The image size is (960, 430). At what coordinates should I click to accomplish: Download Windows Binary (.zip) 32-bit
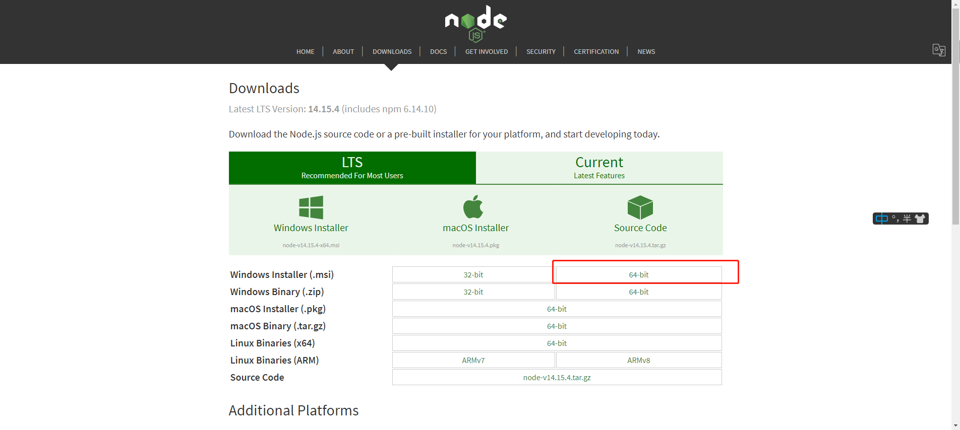(473, 292)
